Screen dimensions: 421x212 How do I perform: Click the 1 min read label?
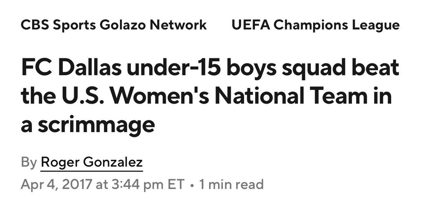pyautogui.click(x=231, y=184)
